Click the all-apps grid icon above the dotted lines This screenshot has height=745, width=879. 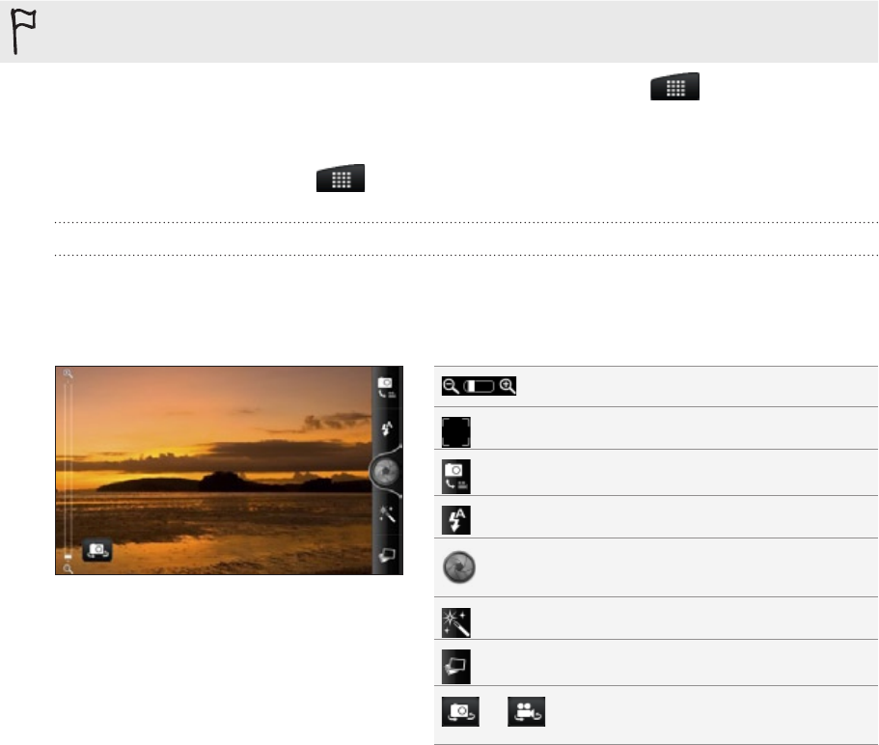341,179
